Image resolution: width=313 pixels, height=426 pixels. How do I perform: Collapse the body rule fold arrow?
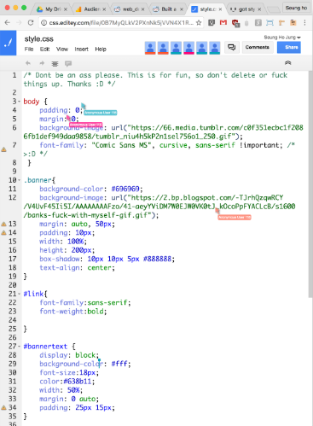click(x=19, y=102)
